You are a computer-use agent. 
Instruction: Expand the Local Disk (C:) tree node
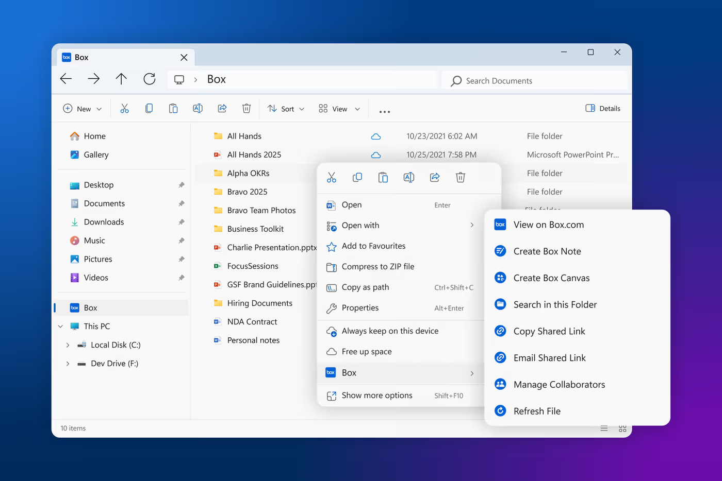click(x=68, y=345)
